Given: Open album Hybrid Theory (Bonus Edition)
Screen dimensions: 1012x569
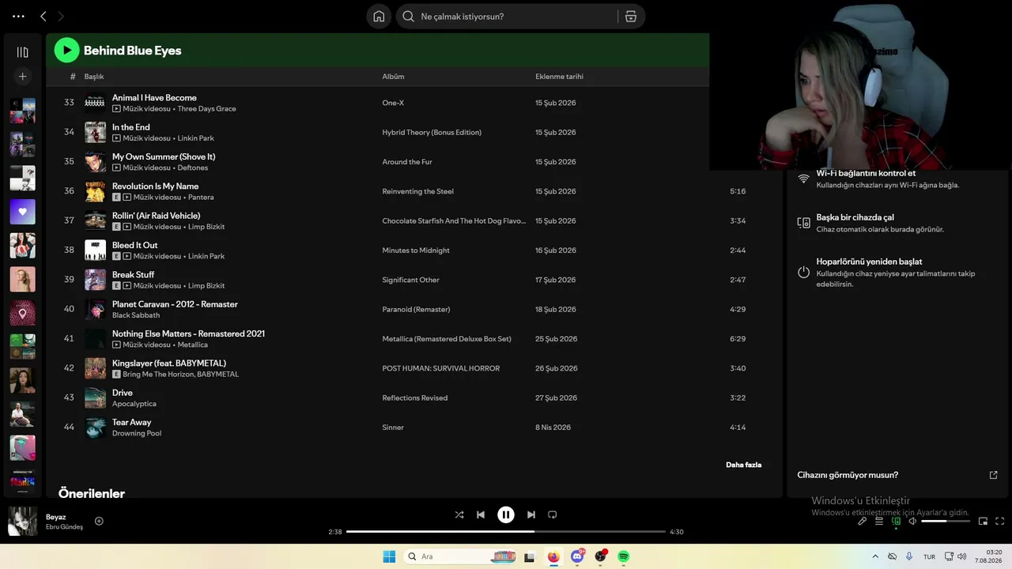Looking at the screenshot, I should coord(432,132).
